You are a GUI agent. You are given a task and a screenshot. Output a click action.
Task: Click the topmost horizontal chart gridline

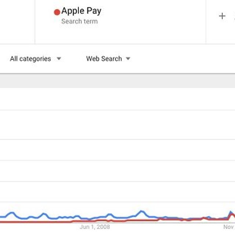click(117, 110)
